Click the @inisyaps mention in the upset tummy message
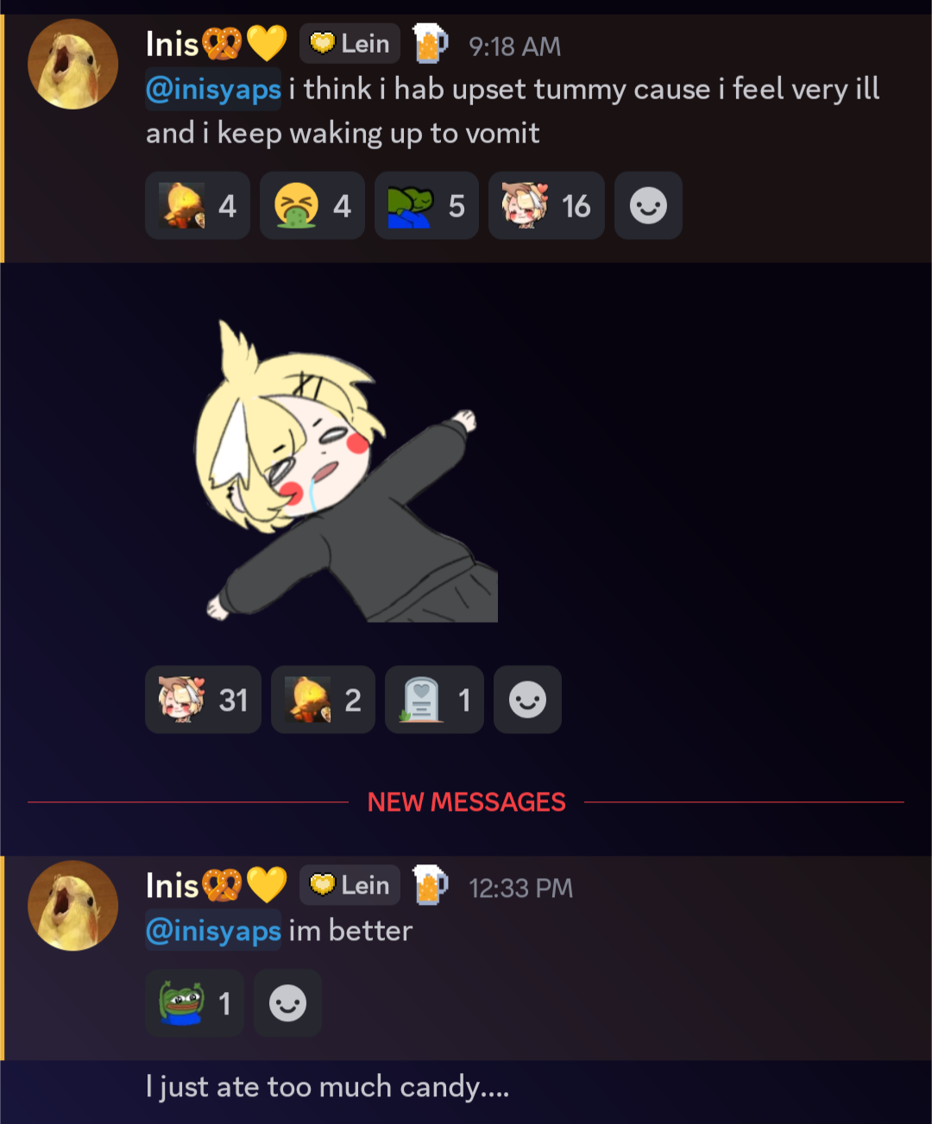 [x=213, y=89]
